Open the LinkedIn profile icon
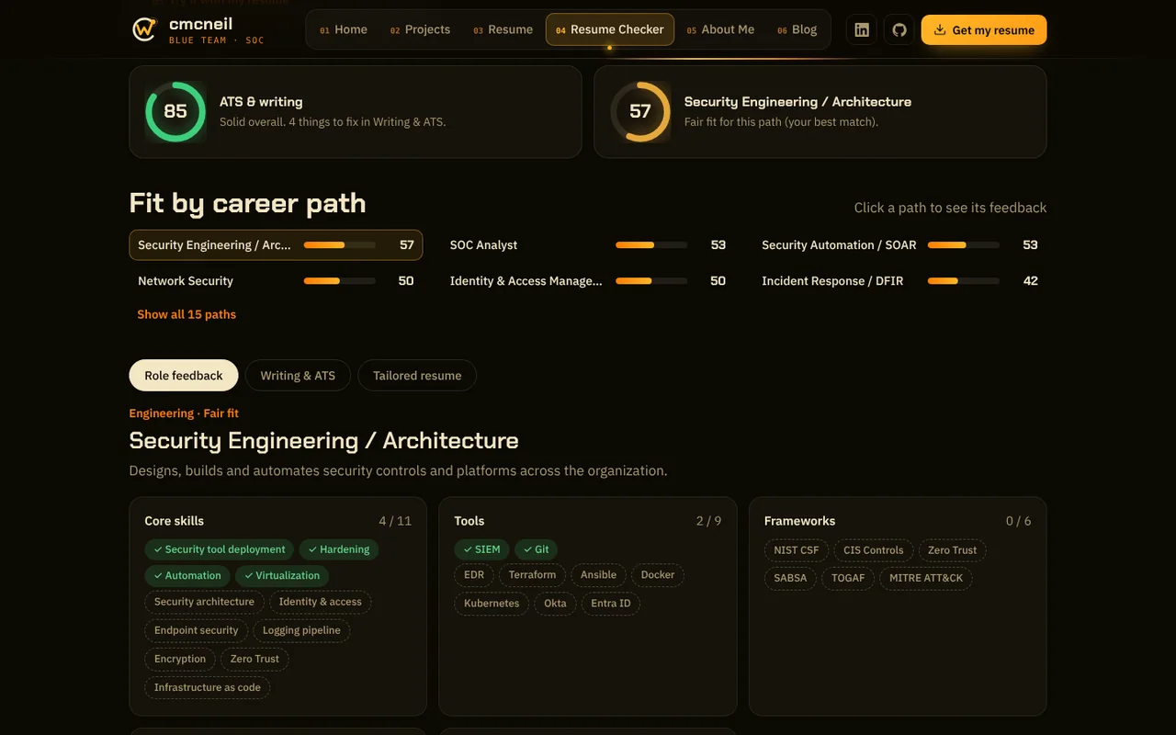The image size is (1176, 735). coord(862,29)
